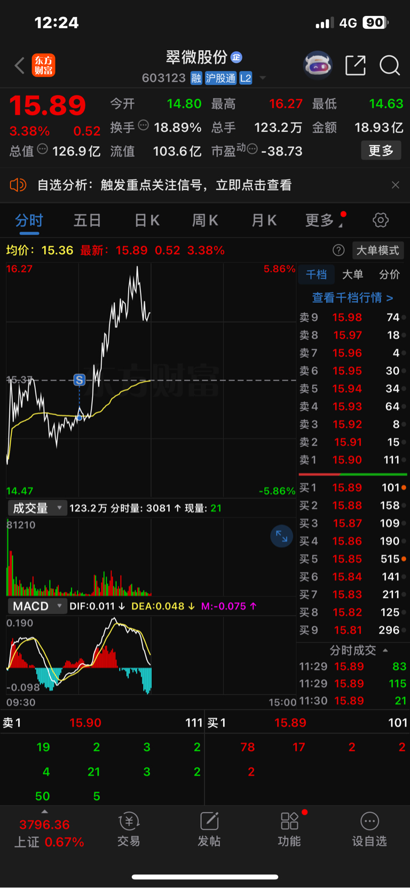
Task: Open the chart settings gear
Action: coord(381,220)
